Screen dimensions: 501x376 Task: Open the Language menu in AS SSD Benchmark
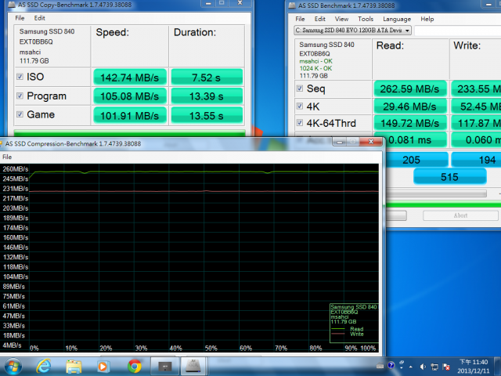[x=397, y=19]
